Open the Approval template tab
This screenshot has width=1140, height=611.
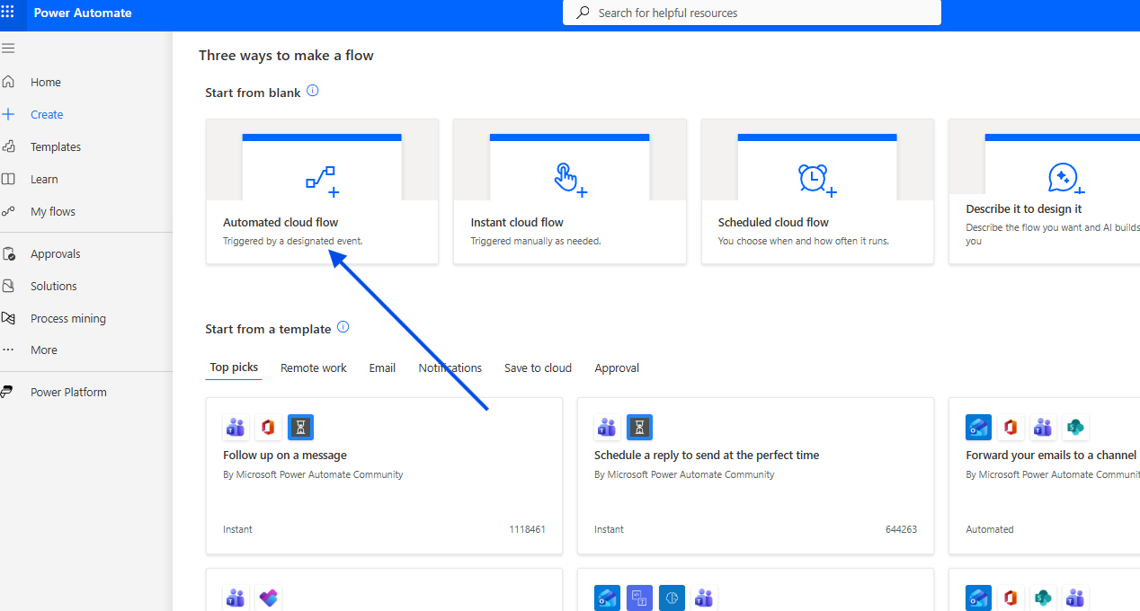point(617,367)
